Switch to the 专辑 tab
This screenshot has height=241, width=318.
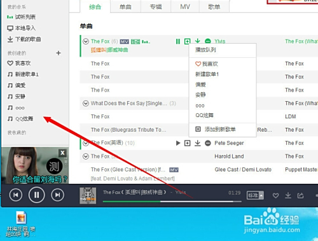click(156, 7)
